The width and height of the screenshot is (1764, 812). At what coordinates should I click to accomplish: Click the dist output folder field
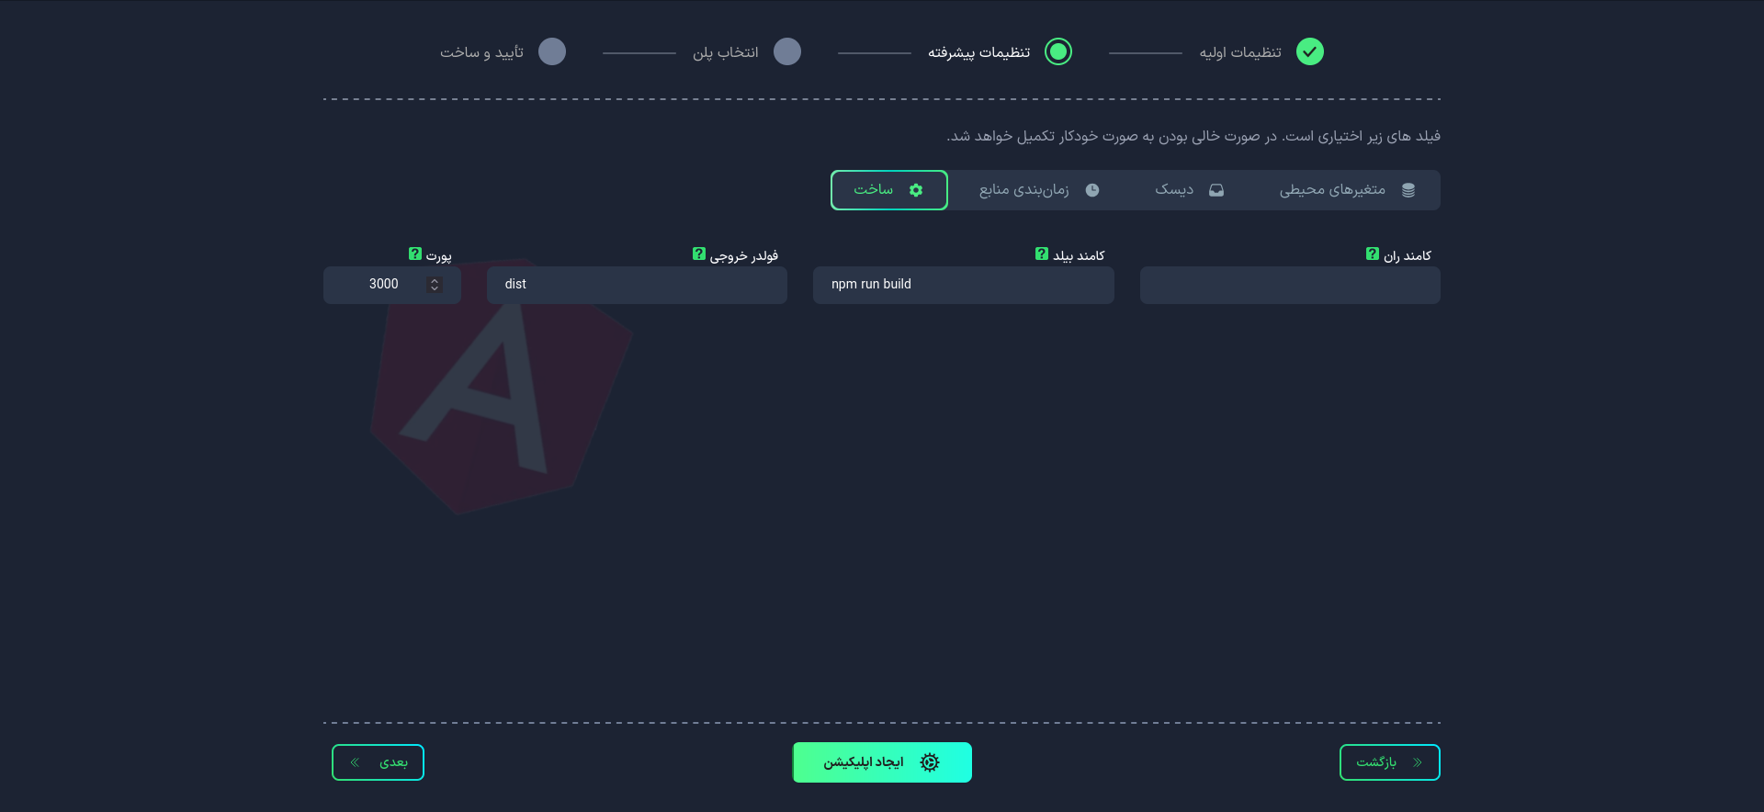pos(637,285)
